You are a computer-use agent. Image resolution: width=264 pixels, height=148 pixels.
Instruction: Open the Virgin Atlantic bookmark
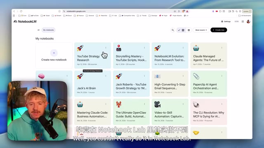pyautogui.click(x=176, y=16)
